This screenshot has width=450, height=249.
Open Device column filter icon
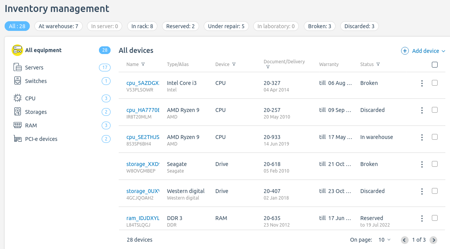point(234,64)
